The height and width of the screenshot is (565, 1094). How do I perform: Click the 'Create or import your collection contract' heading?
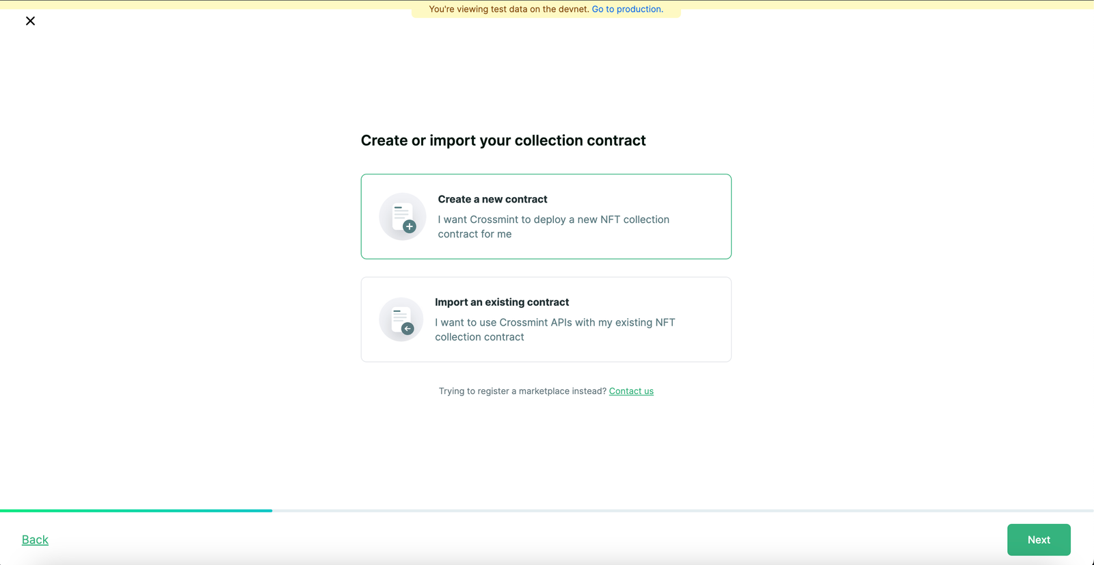pyautogui.click(x=503, y=140)
